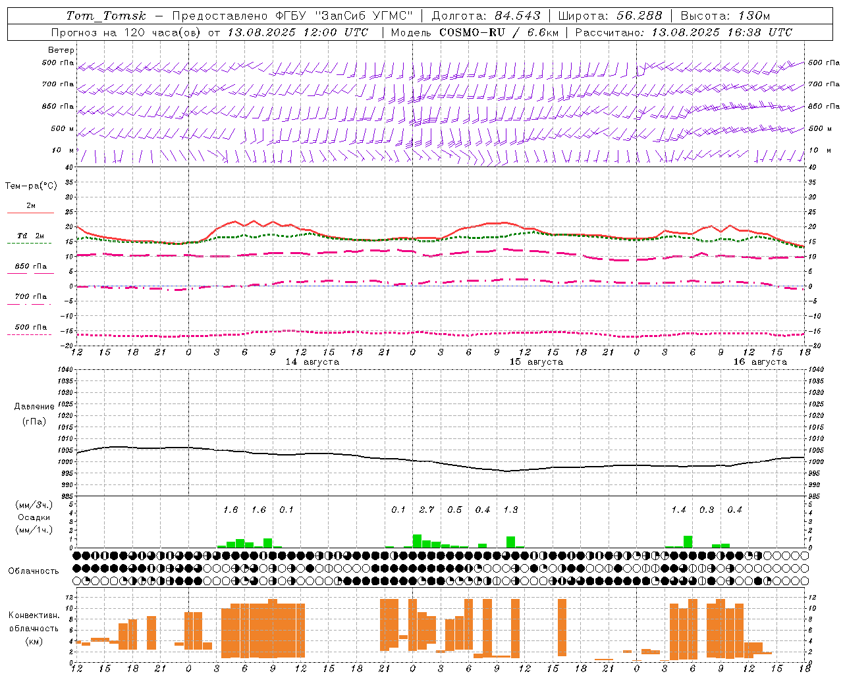Screen dimensions: 843x674
Task: Click the 0.3 precipitation total value
Action: coord(707,510)
